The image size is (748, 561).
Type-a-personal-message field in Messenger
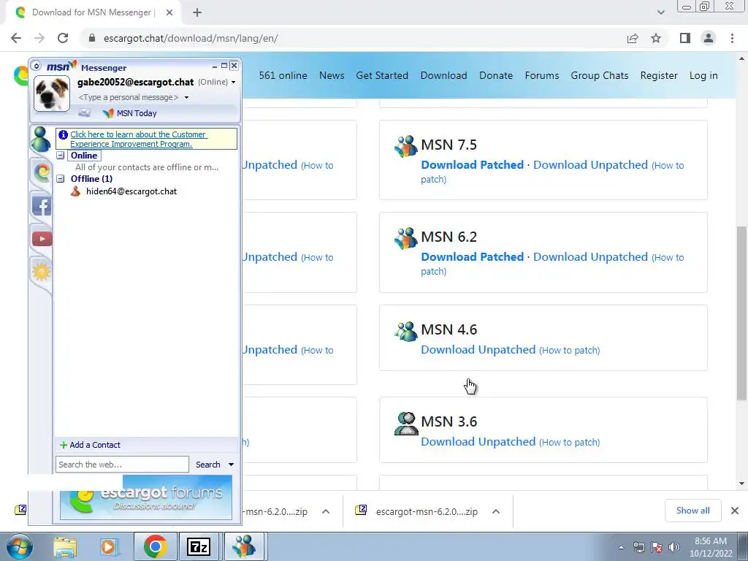pyautogui.click(x=129, y=97)
